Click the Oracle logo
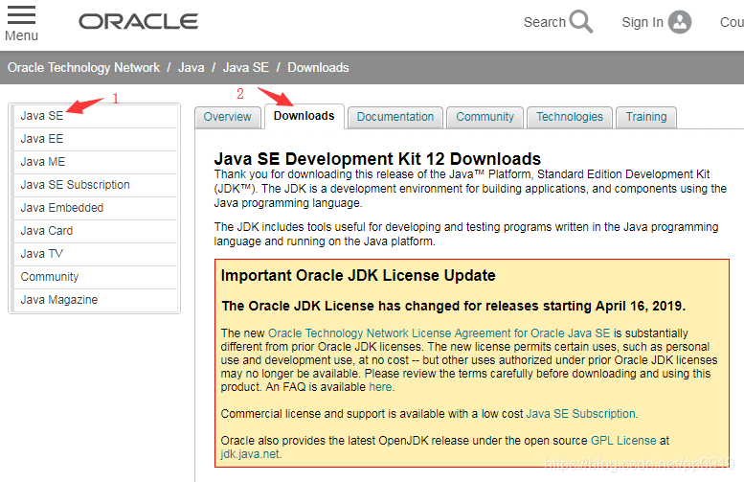Viewport: 744px width, 482px height. pos(138,21)
